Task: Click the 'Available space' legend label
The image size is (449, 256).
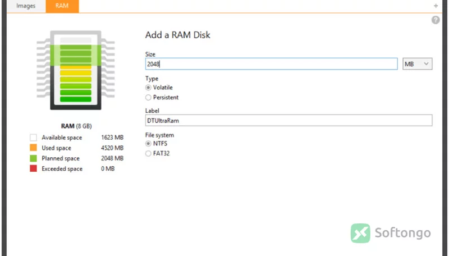Action: click(62, 138)
